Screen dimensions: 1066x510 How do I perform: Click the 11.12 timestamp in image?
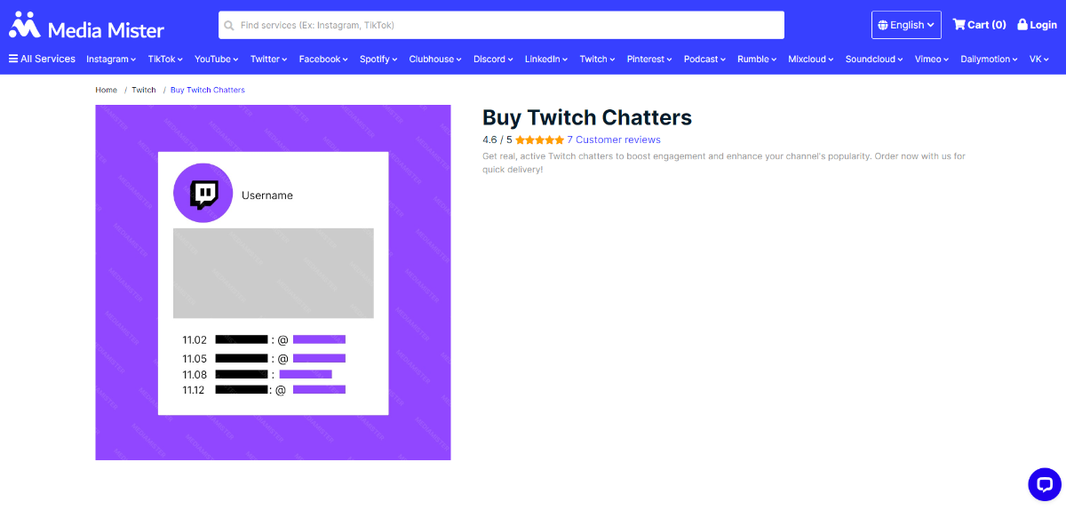coord(195,390)
